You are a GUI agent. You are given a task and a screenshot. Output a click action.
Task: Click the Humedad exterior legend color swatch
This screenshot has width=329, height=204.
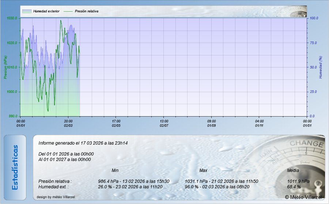pos(27,11)
